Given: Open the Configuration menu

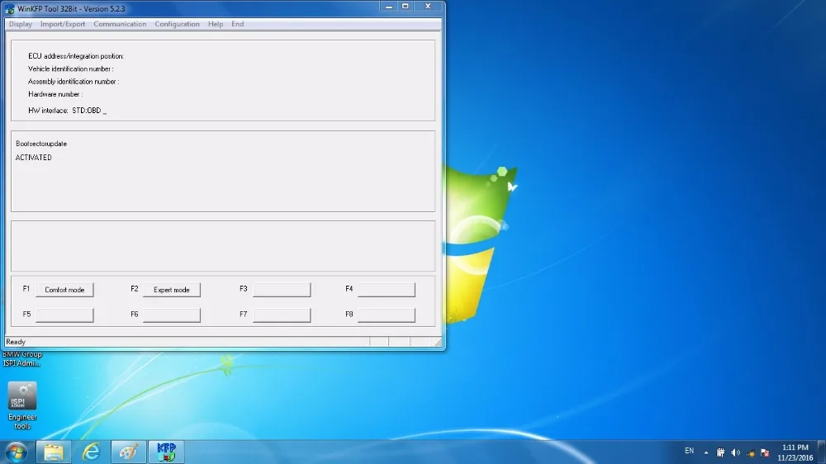Looking at the screenshot, I should tap(177, 24).
